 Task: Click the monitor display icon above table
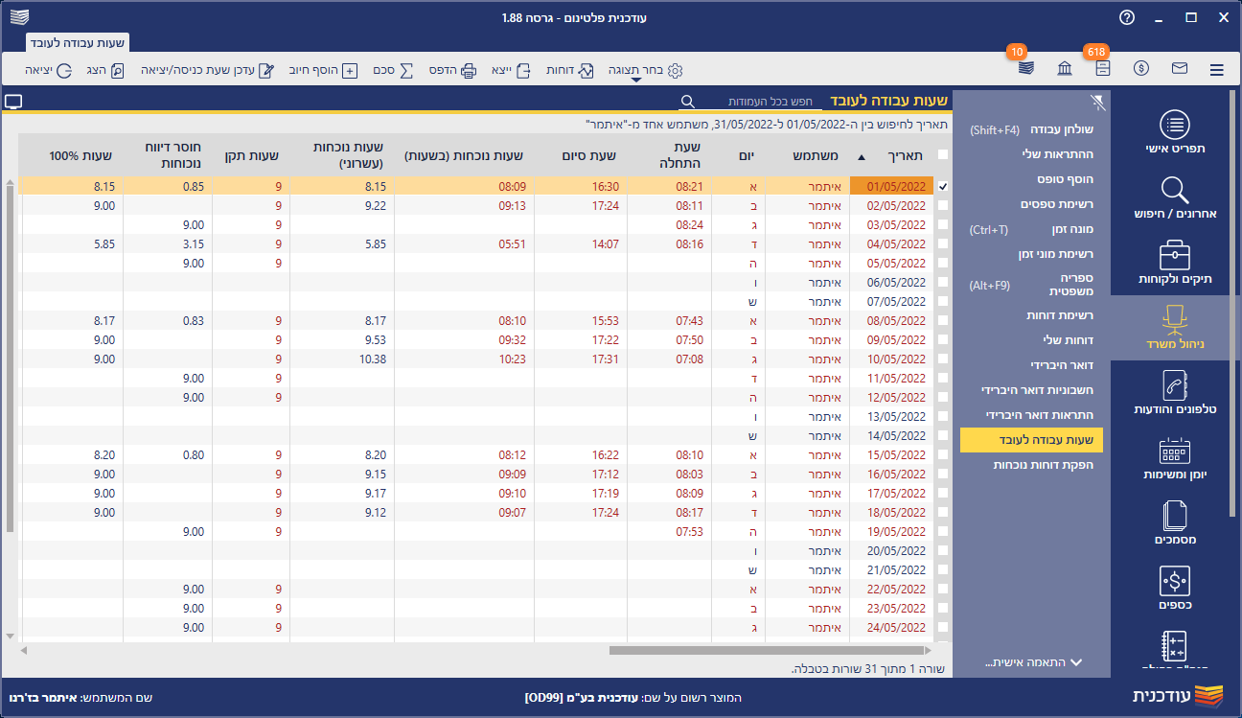point(12,101)
